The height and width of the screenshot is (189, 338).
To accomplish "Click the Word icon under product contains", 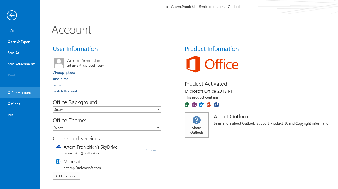I will [216, 105].
